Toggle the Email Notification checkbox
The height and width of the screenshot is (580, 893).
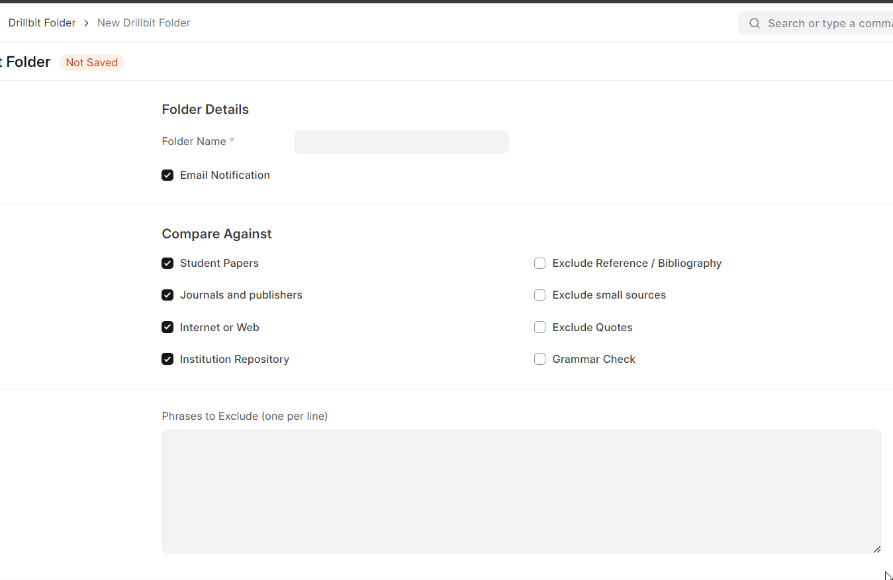click(167, 175)
